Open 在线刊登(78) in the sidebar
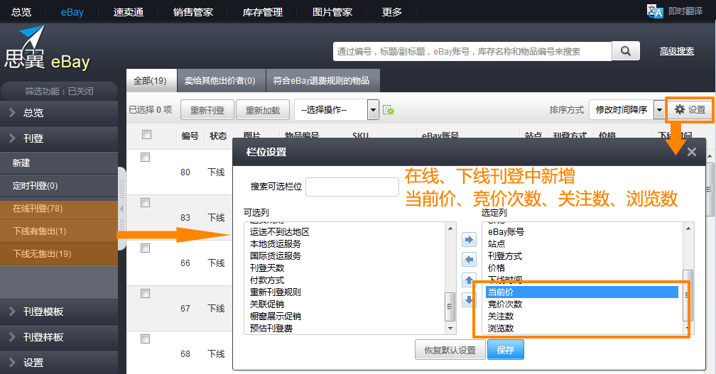716x374 pixels. coord(59,209)
